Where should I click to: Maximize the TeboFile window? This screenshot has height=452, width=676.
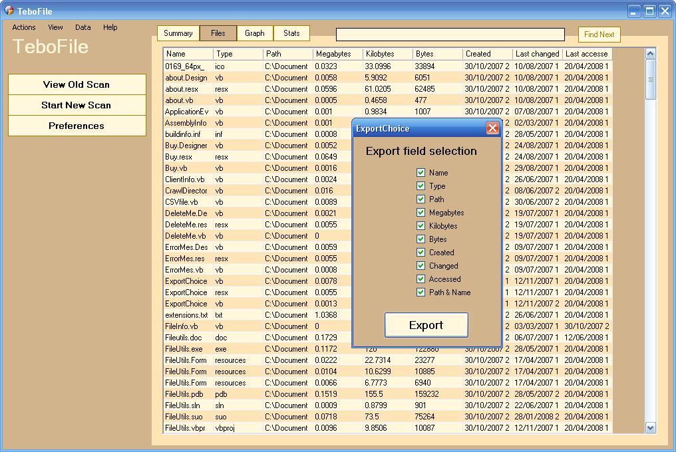649,11
